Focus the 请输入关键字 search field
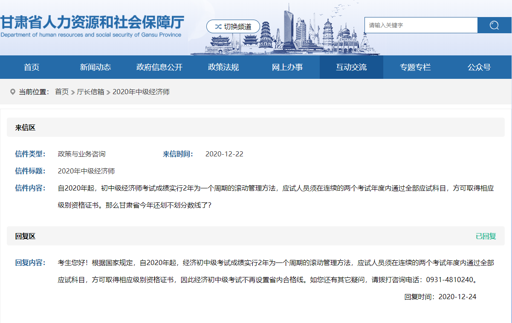Viewport: 512px width, 323px height. 421,25
